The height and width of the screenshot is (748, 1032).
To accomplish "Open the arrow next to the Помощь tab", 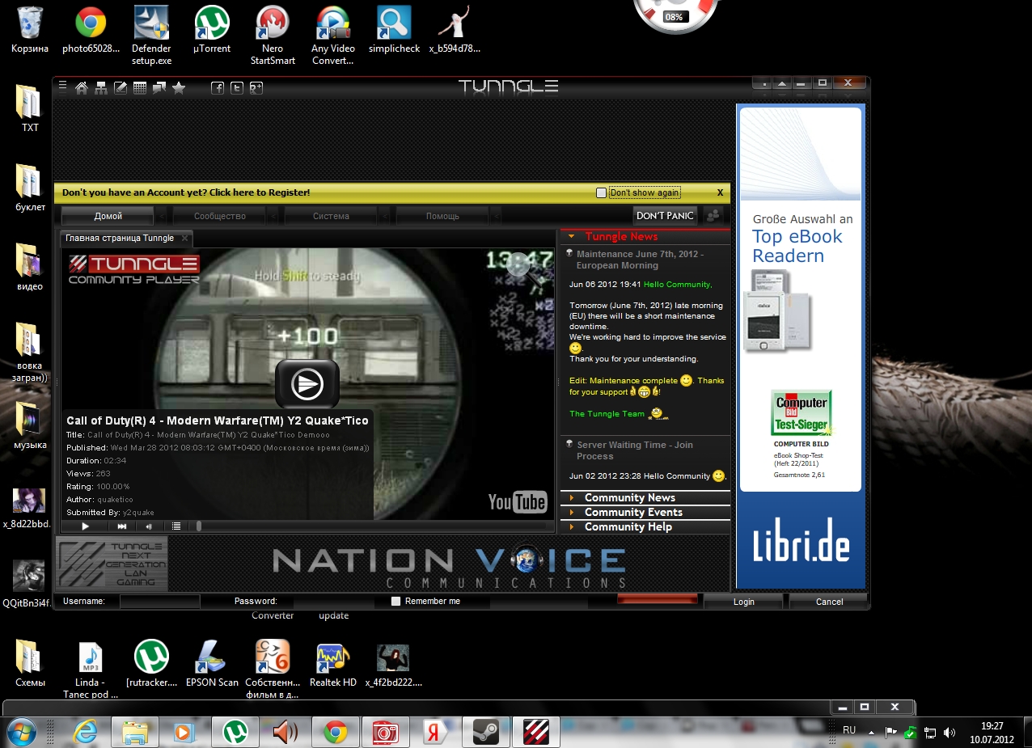I will tap(497, 216).
